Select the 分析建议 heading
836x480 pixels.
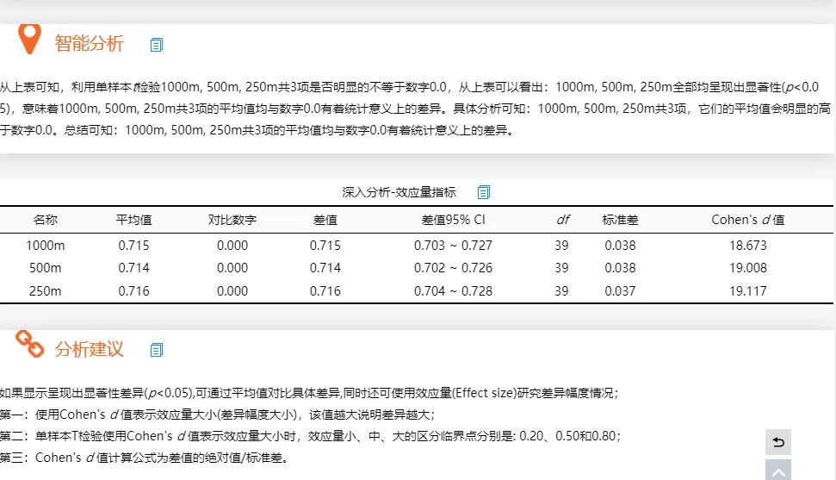(89, 349)
